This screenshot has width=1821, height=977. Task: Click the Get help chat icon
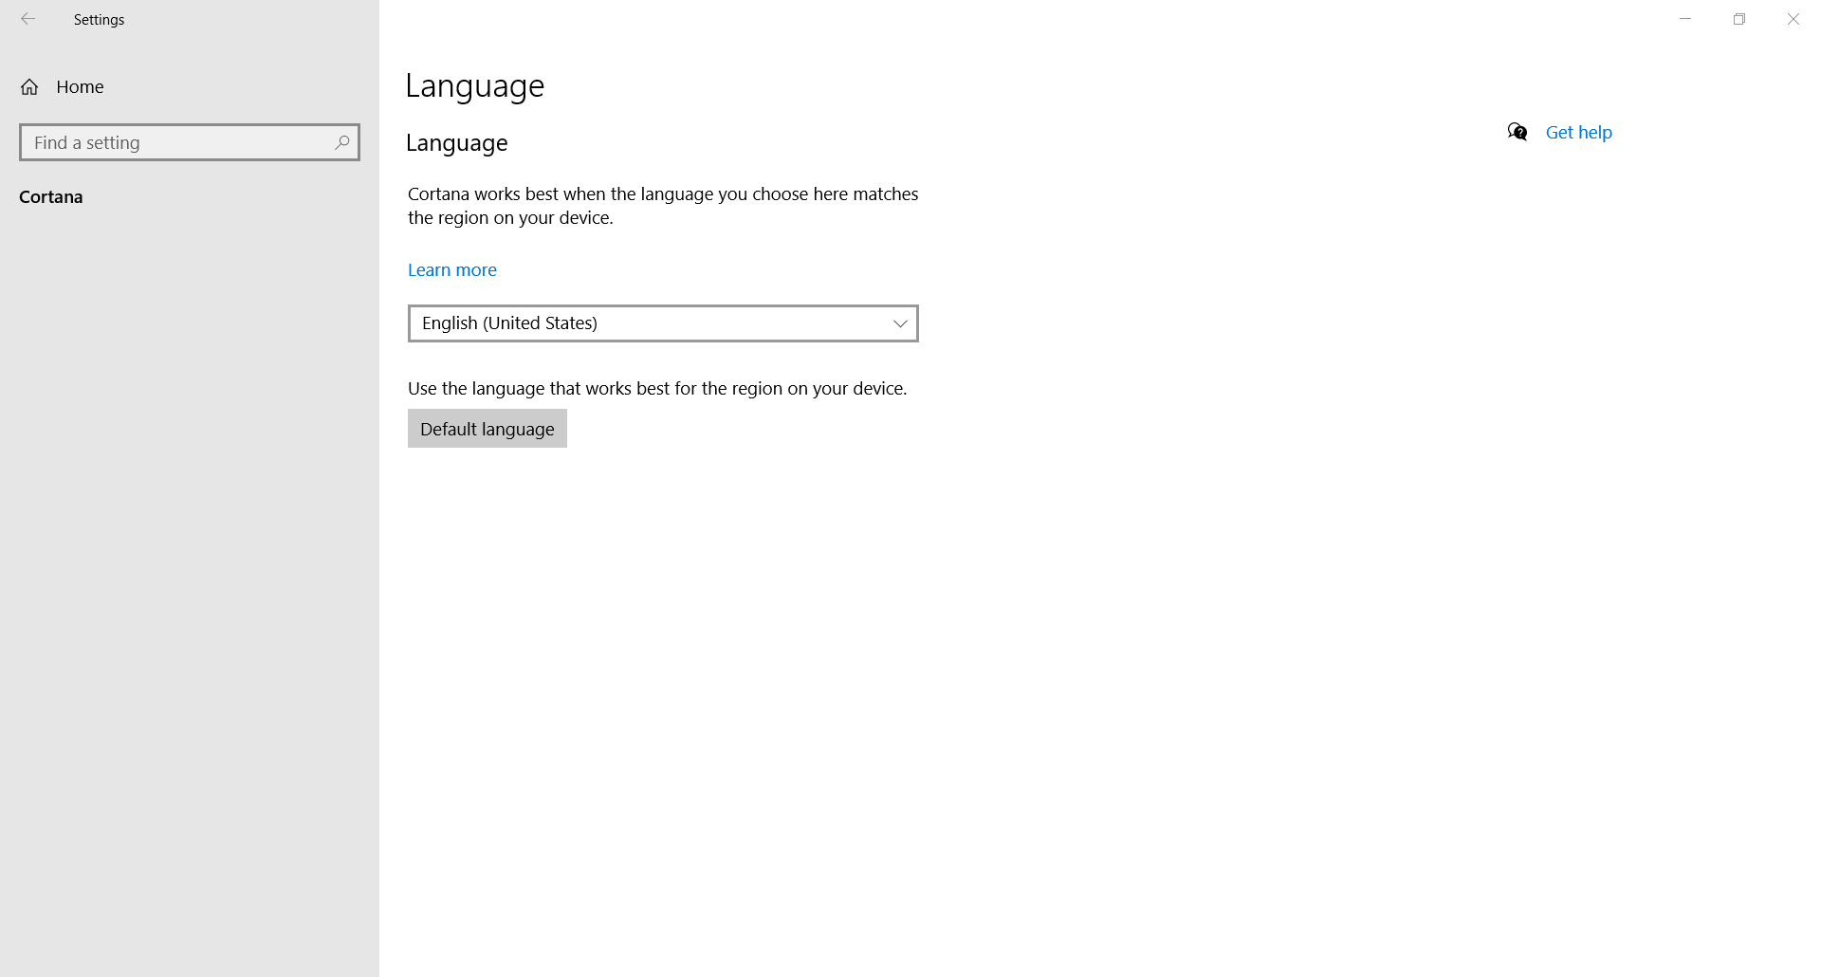(x=1517, y=132)
